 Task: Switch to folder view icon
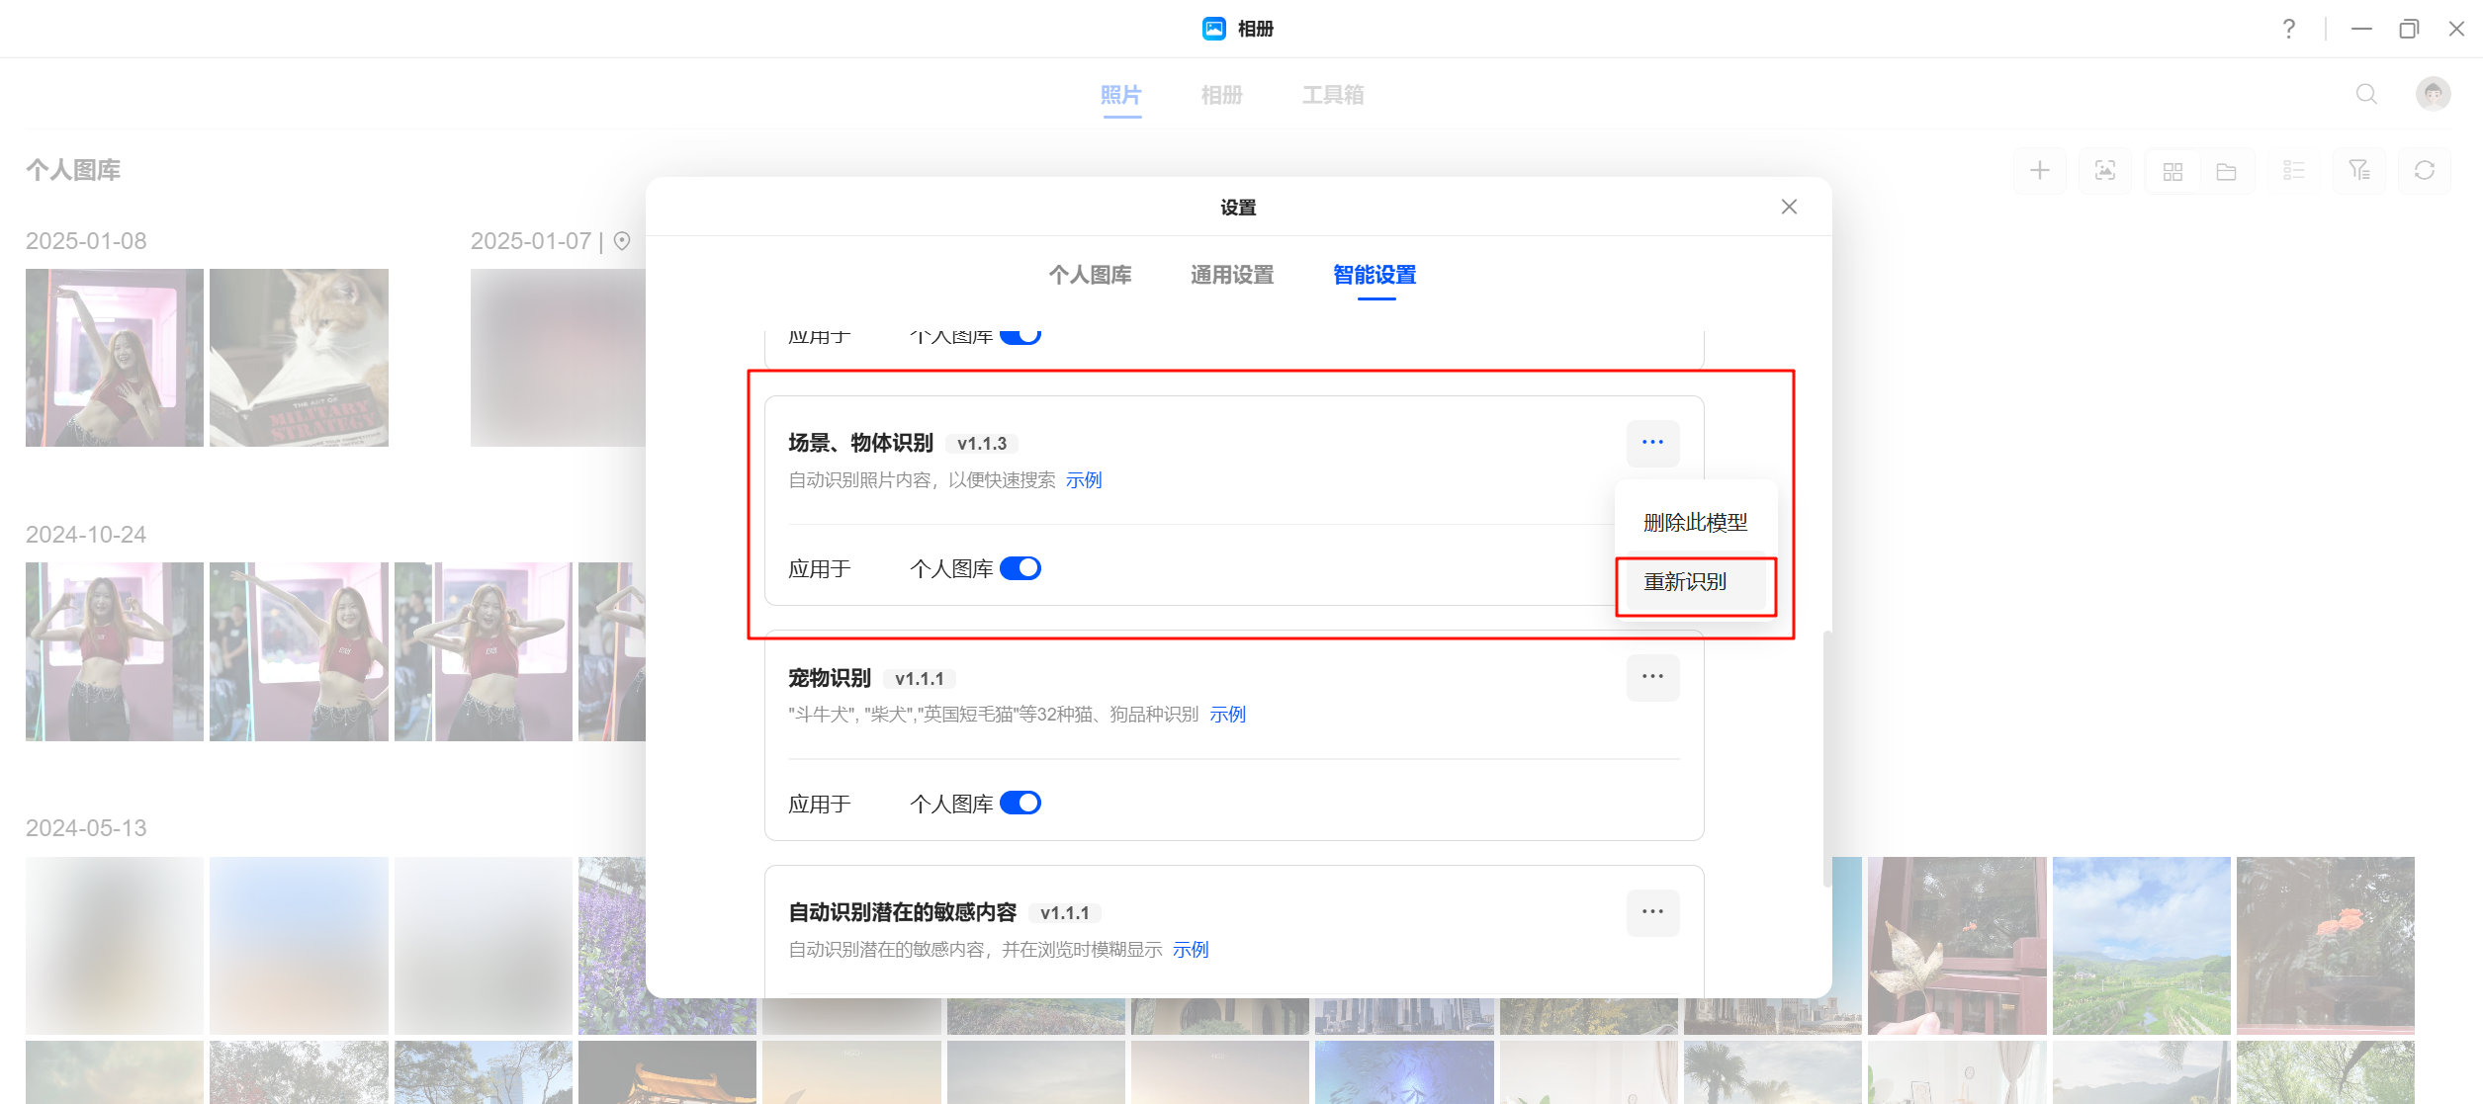[x=2226, y=171]
